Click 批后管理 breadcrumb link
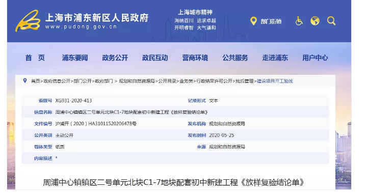This screenshot has width=367, height=193. (x=244, y=81)
